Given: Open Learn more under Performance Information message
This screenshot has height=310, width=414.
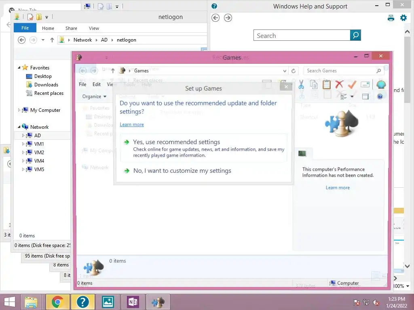Looking at the screenshot, I should tap(338, 188).
